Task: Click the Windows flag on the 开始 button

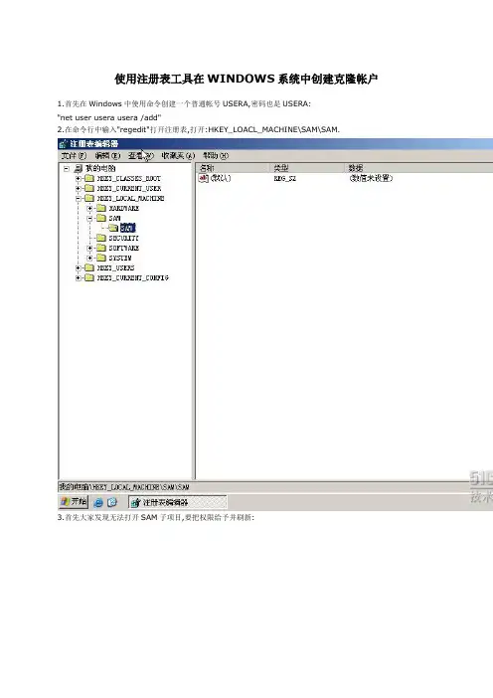Action: 65,502
